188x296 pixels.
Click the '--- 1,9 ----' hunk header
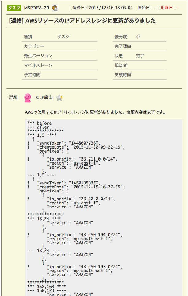click(42, 175)
